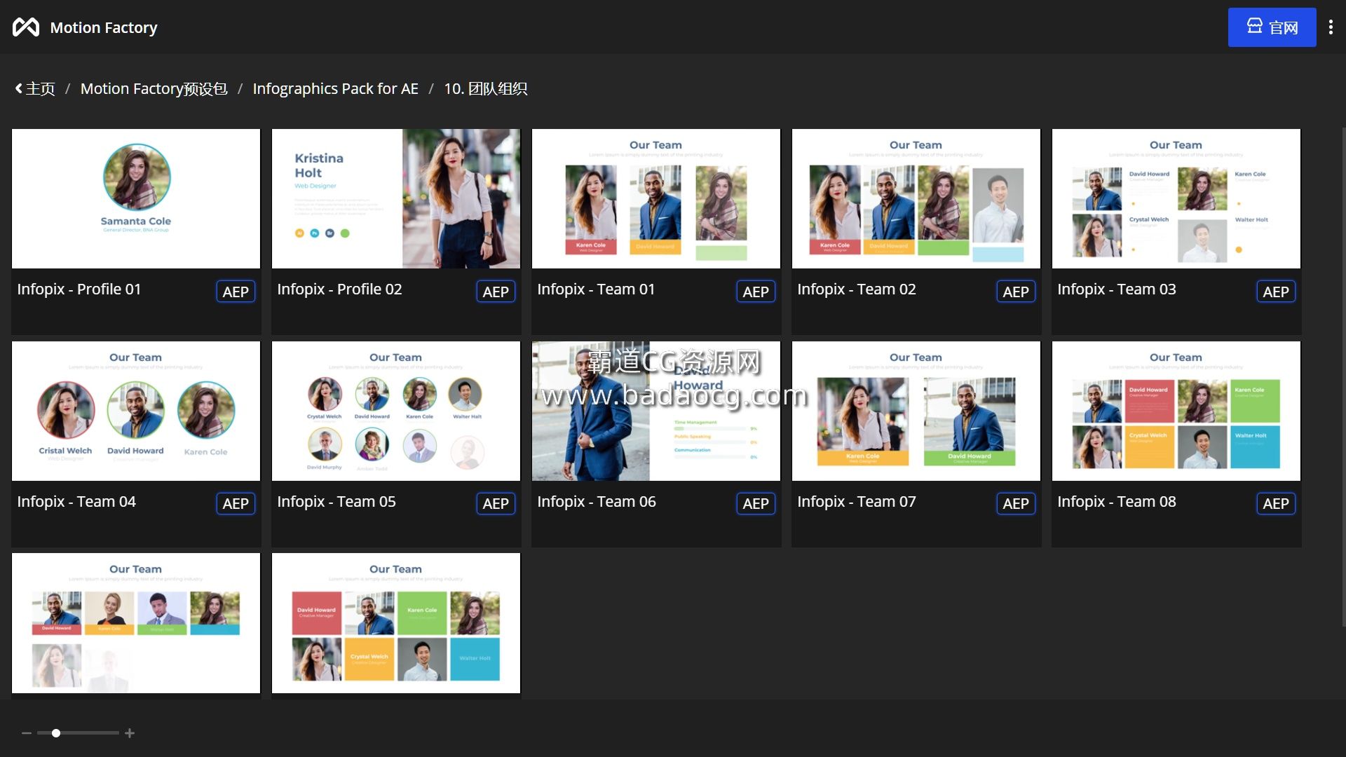1346x757 pixels.
Task: Select the colored-grid team thumbnail in bottom row
Action: [396, 623]
